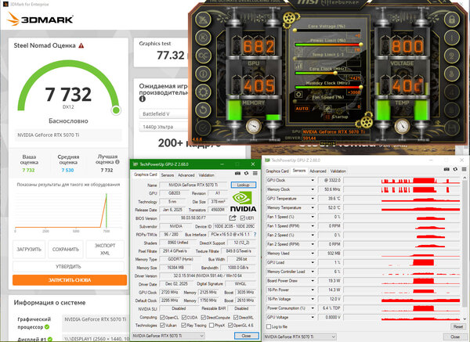Viewport: 470px width, 342px height.
Task: Click the Bus Interface question mark in GPU-Z
Action: point(255,234)
